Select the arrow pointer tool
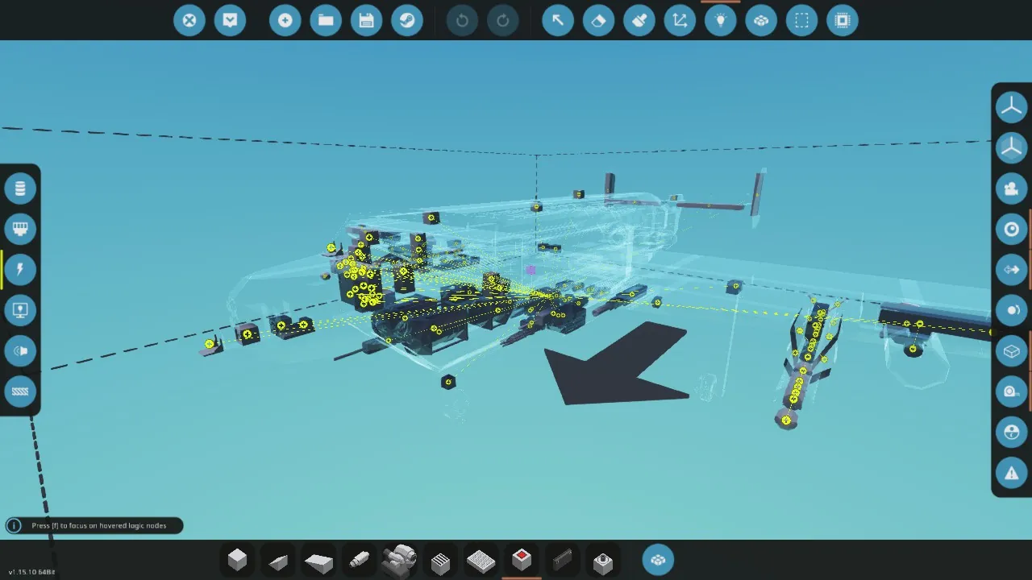Viewport: 1032px width, 580px height. tap(557, 20)
